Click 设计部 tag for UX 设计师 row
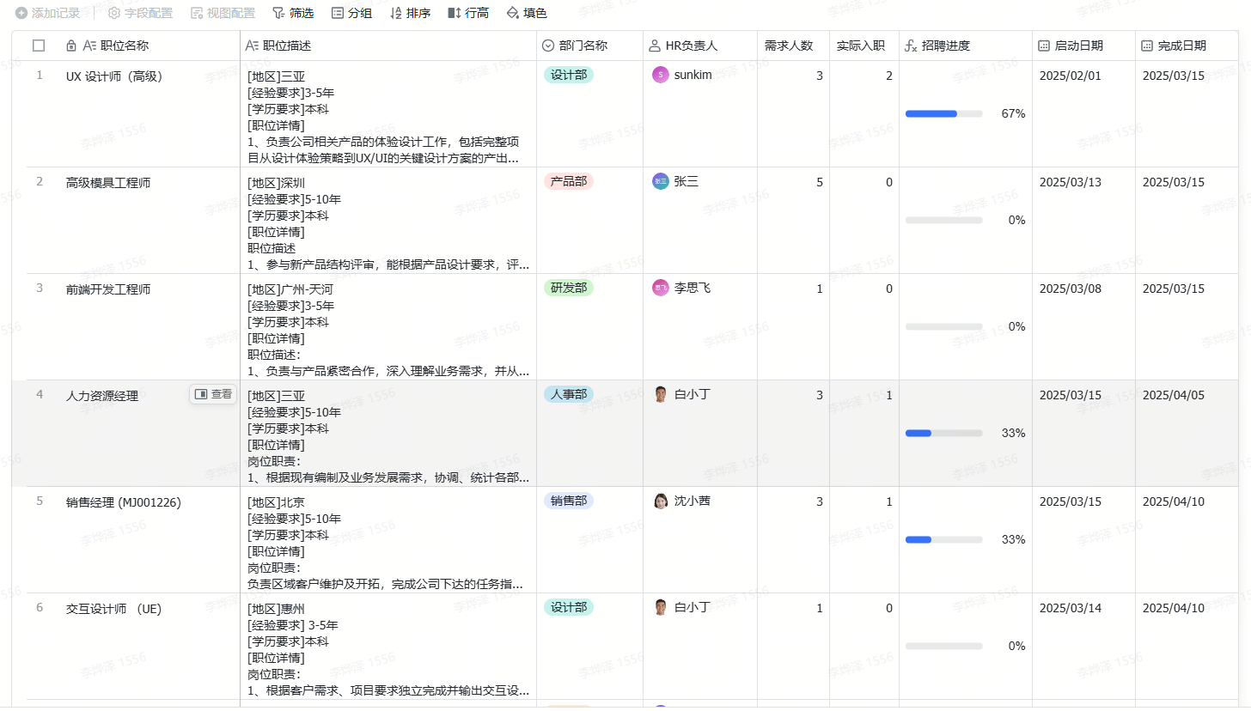The height and width of the screenshot is (711, 1251). click(569, 75)
